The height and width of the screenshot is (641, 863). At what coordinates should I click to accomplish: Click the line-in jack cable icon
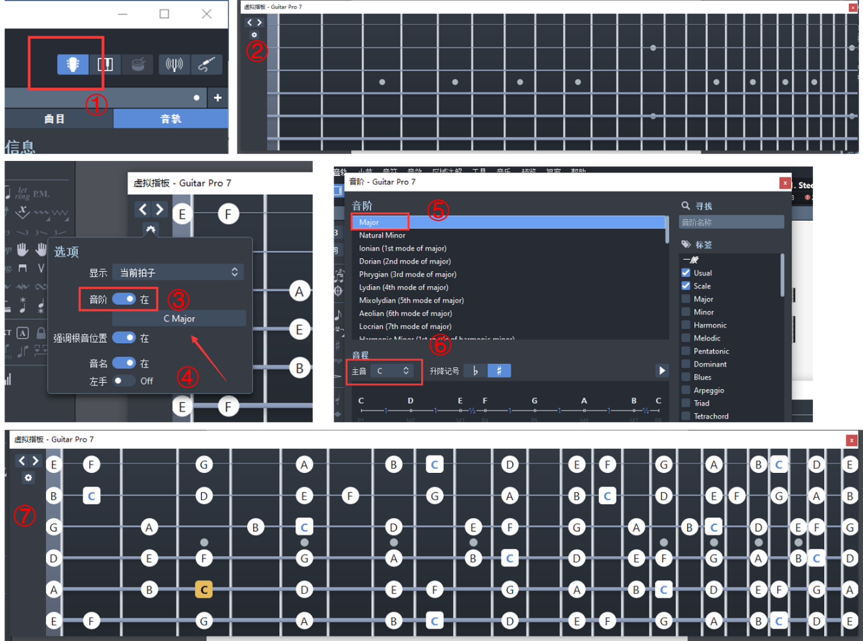tap(206, 64)
